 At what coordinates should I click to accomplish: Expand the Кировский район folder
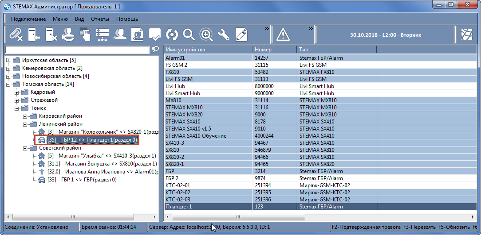(x=25, y=116)
